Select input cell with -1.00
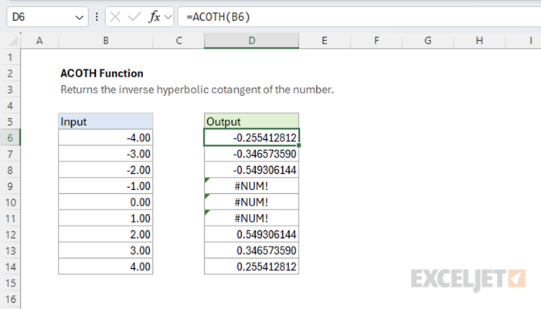 106,186
